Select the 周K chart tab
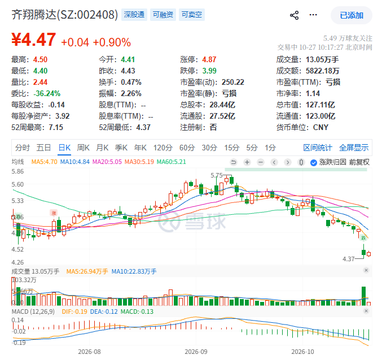This screenshot has width=382, height=359. click(84, 148)
